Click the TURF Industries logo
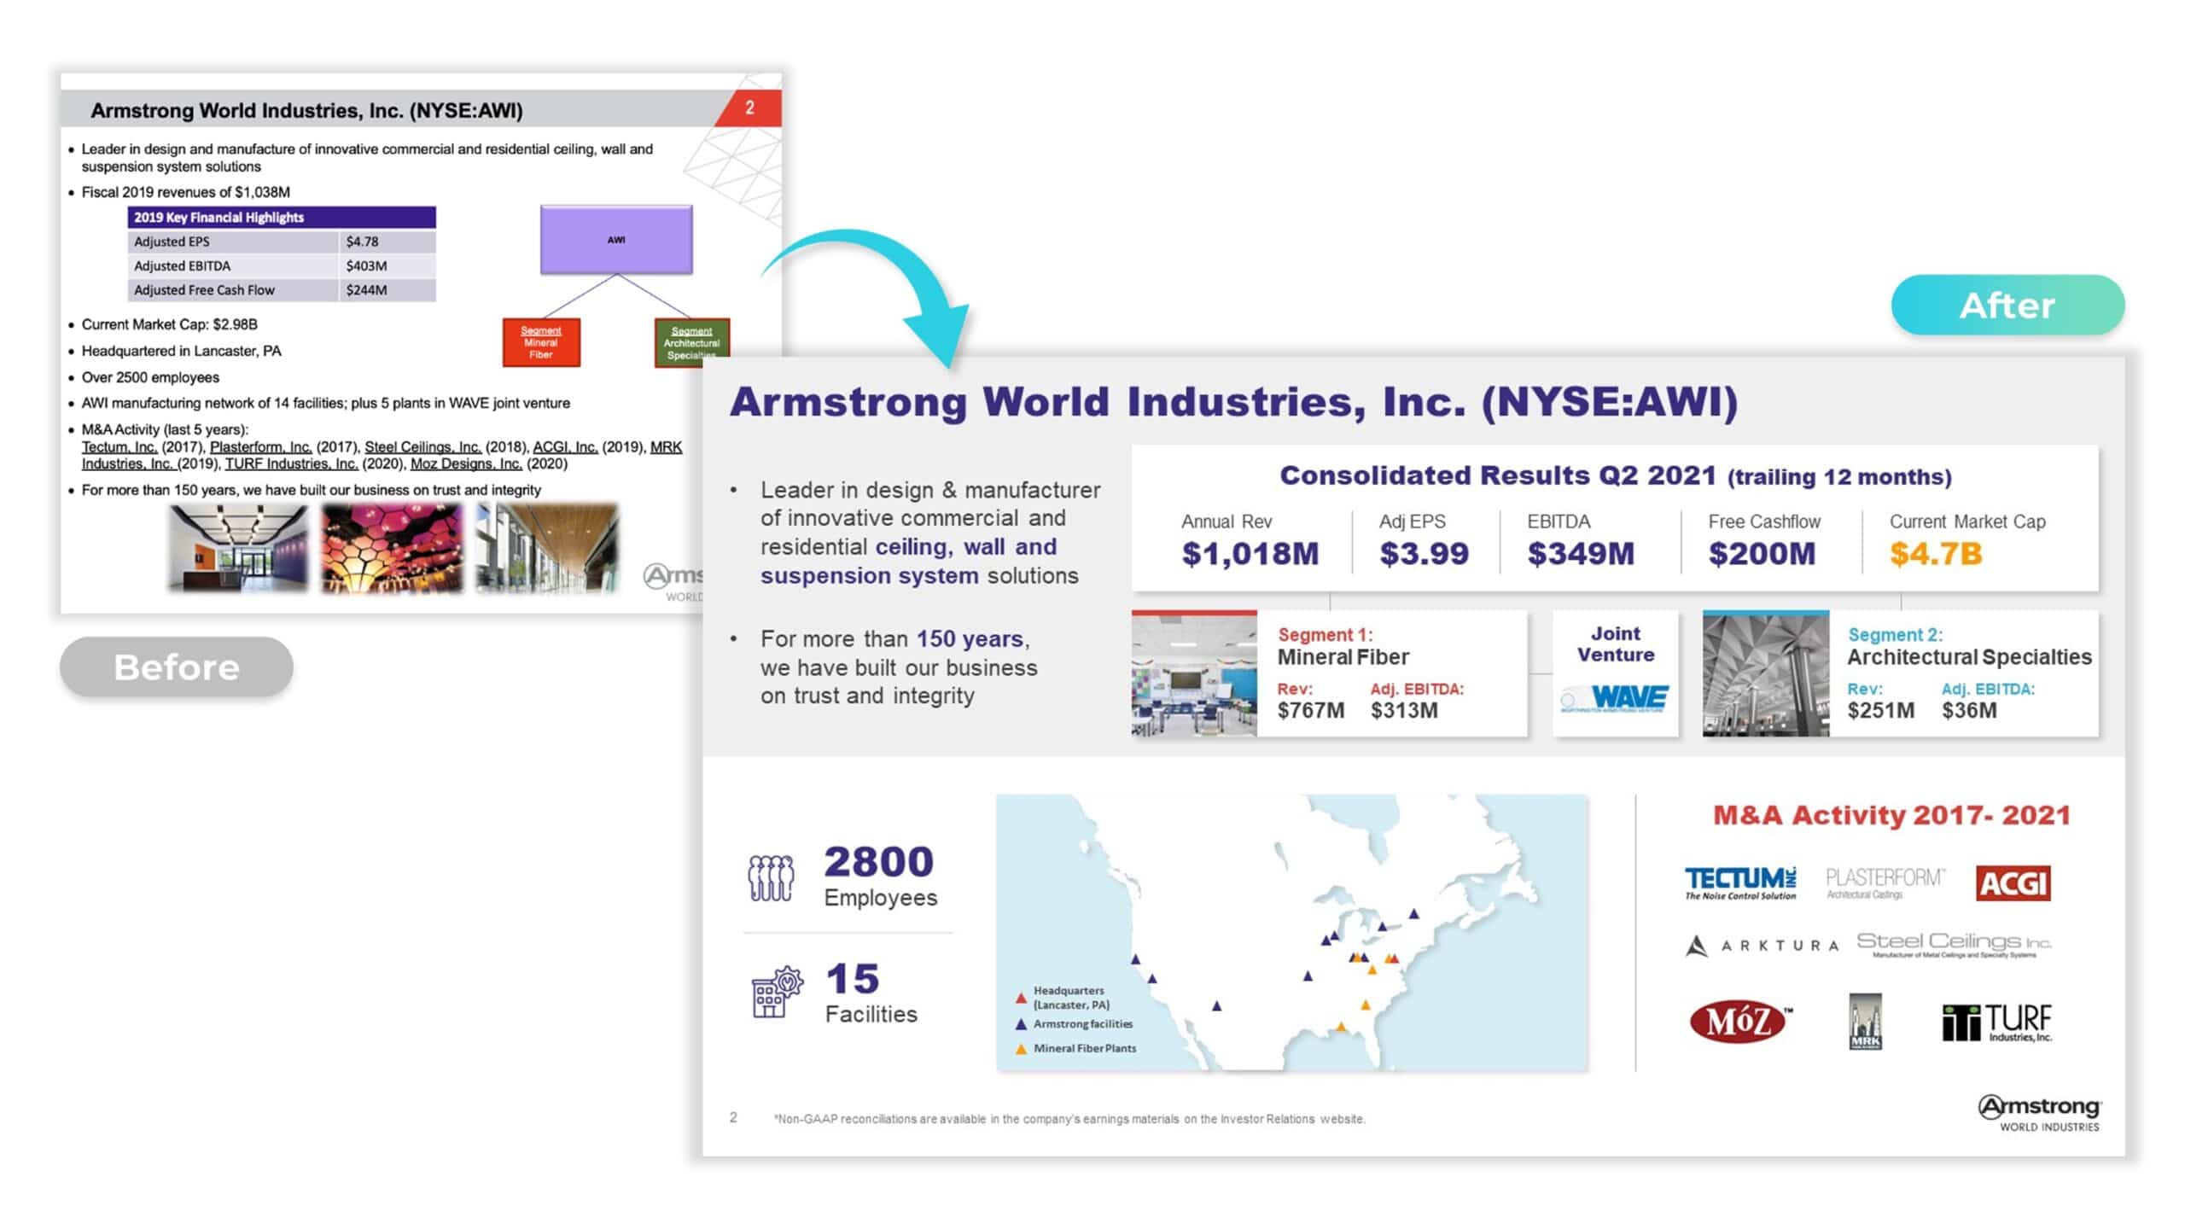This screenshot has height=1229, width=2185. [x=1996, y=1022]
